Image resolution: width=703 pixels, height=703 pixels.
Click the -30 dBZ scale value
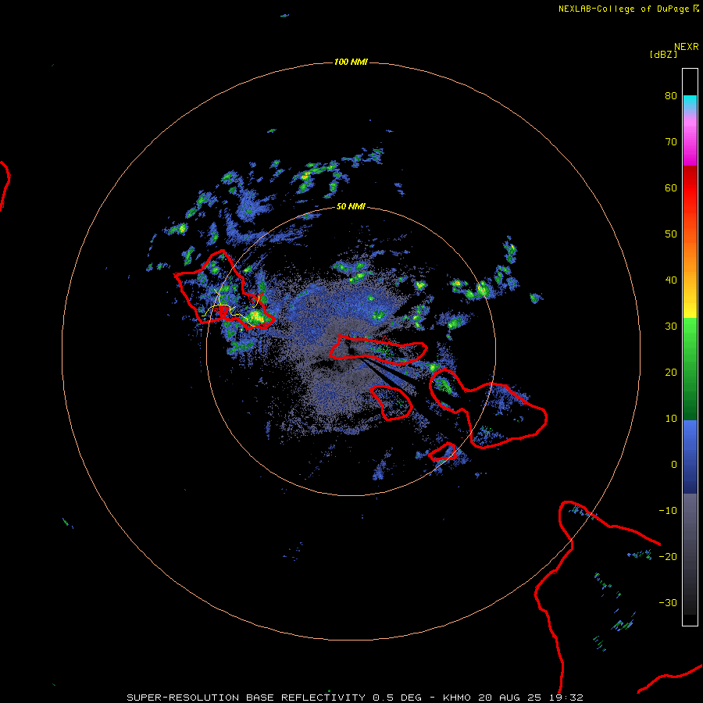(668, 602)
